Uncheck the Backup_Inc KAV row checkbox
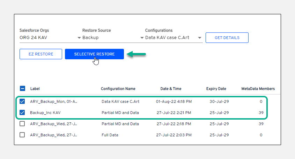Viewport: 295px width, 159px height. (x=22, y=113)
